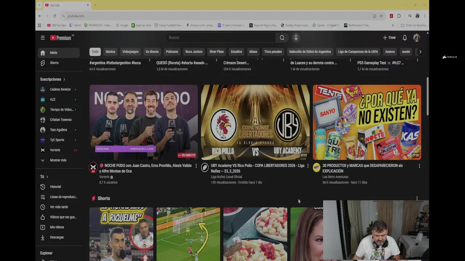The width and height of the screenshot is (465, 261).
Task: Click Las Retro Aventuras channel avatar
Action: point(316,167)
